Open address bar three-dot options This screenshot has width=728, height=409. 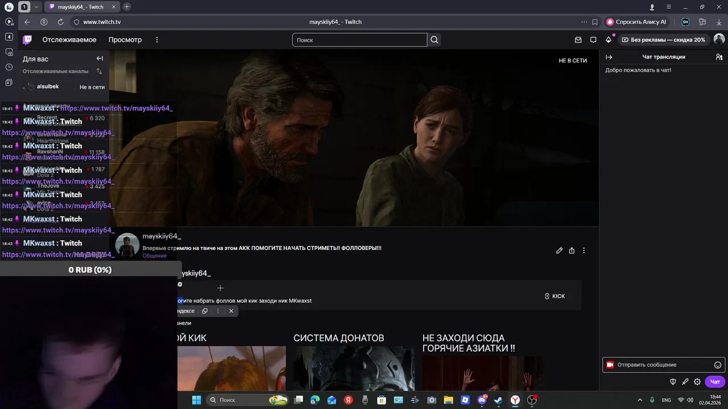584,22
